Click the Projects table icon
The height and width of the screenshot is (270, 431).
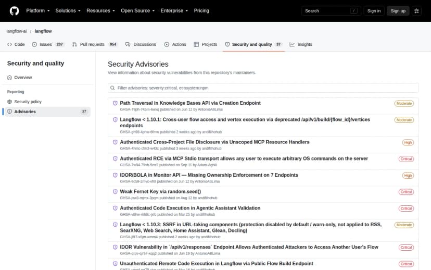(196, 44)
